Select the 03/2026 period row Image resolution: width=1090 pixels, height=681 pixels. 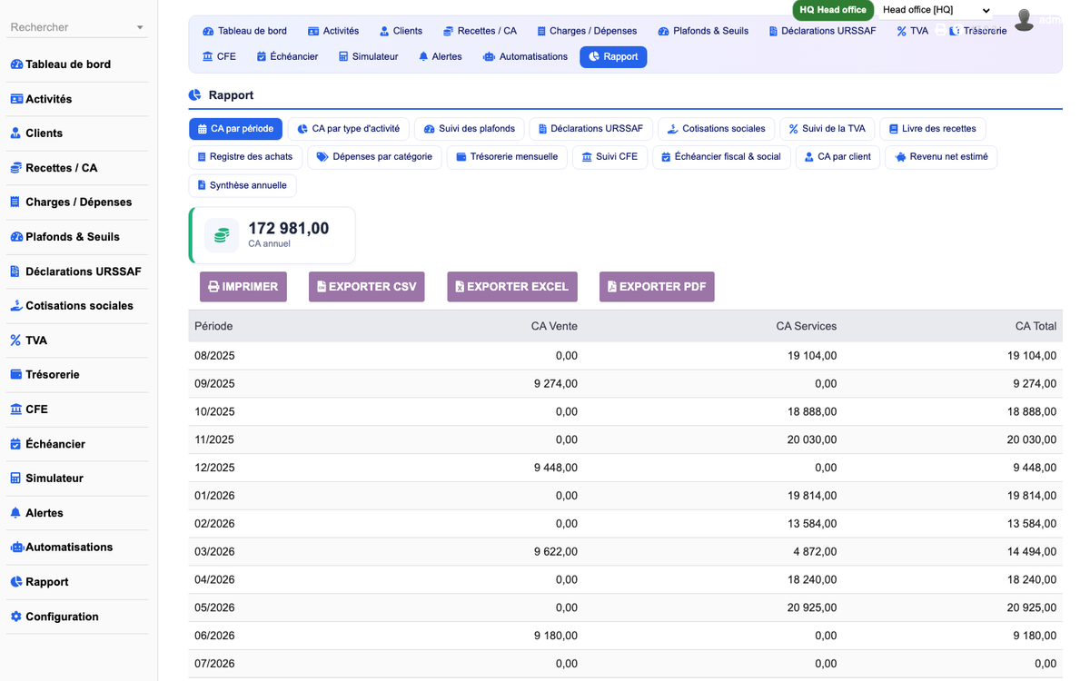pos(626,552)
